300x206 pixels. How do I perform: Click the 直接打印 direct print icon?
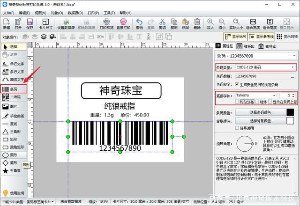click(x=123, y=24)
